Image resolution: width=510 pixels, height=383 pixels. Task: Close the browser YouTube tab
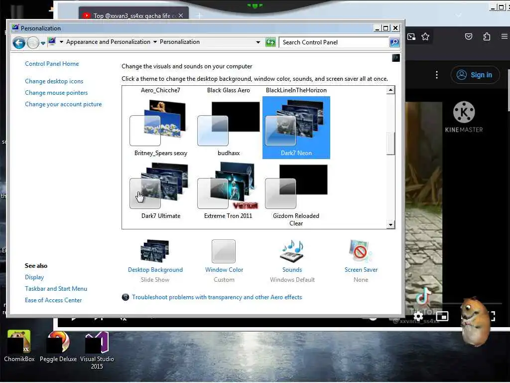click(181, 15)
